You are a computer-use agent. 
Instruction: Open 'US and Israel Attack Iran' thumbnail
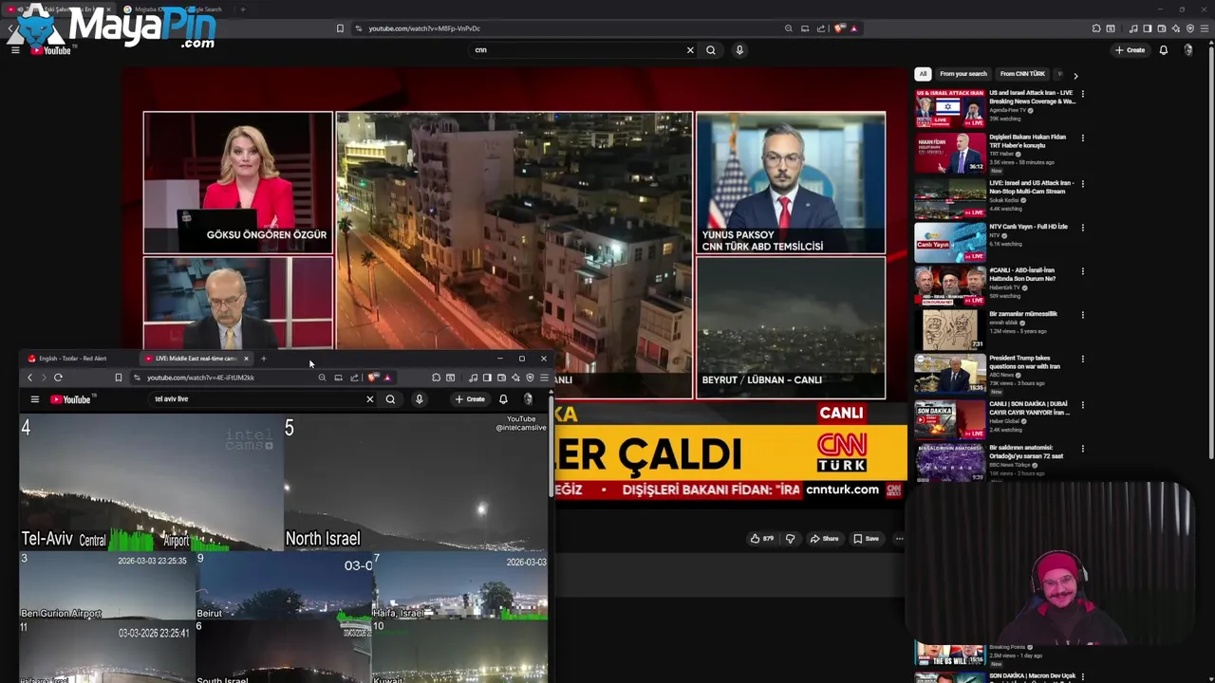[x=950, y=108]
